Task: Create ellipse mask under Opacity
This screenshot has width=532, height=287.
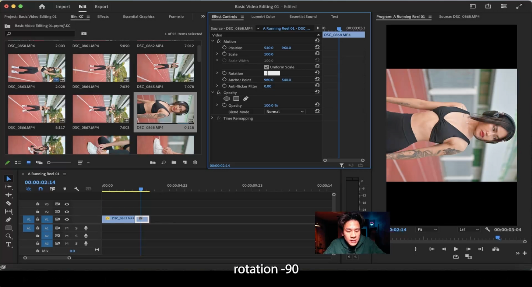Action: [x=227, y=99]
